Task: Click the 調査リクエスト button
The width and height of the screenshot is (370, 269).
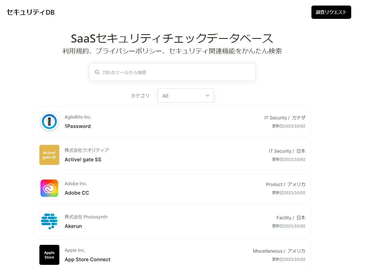Action: [331, 12]
